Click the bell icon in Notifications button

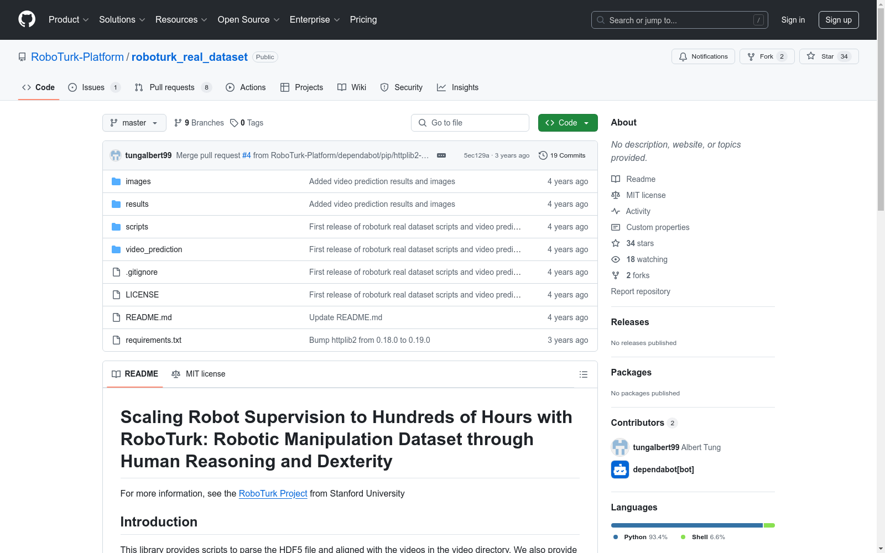[x=683, y=56]
